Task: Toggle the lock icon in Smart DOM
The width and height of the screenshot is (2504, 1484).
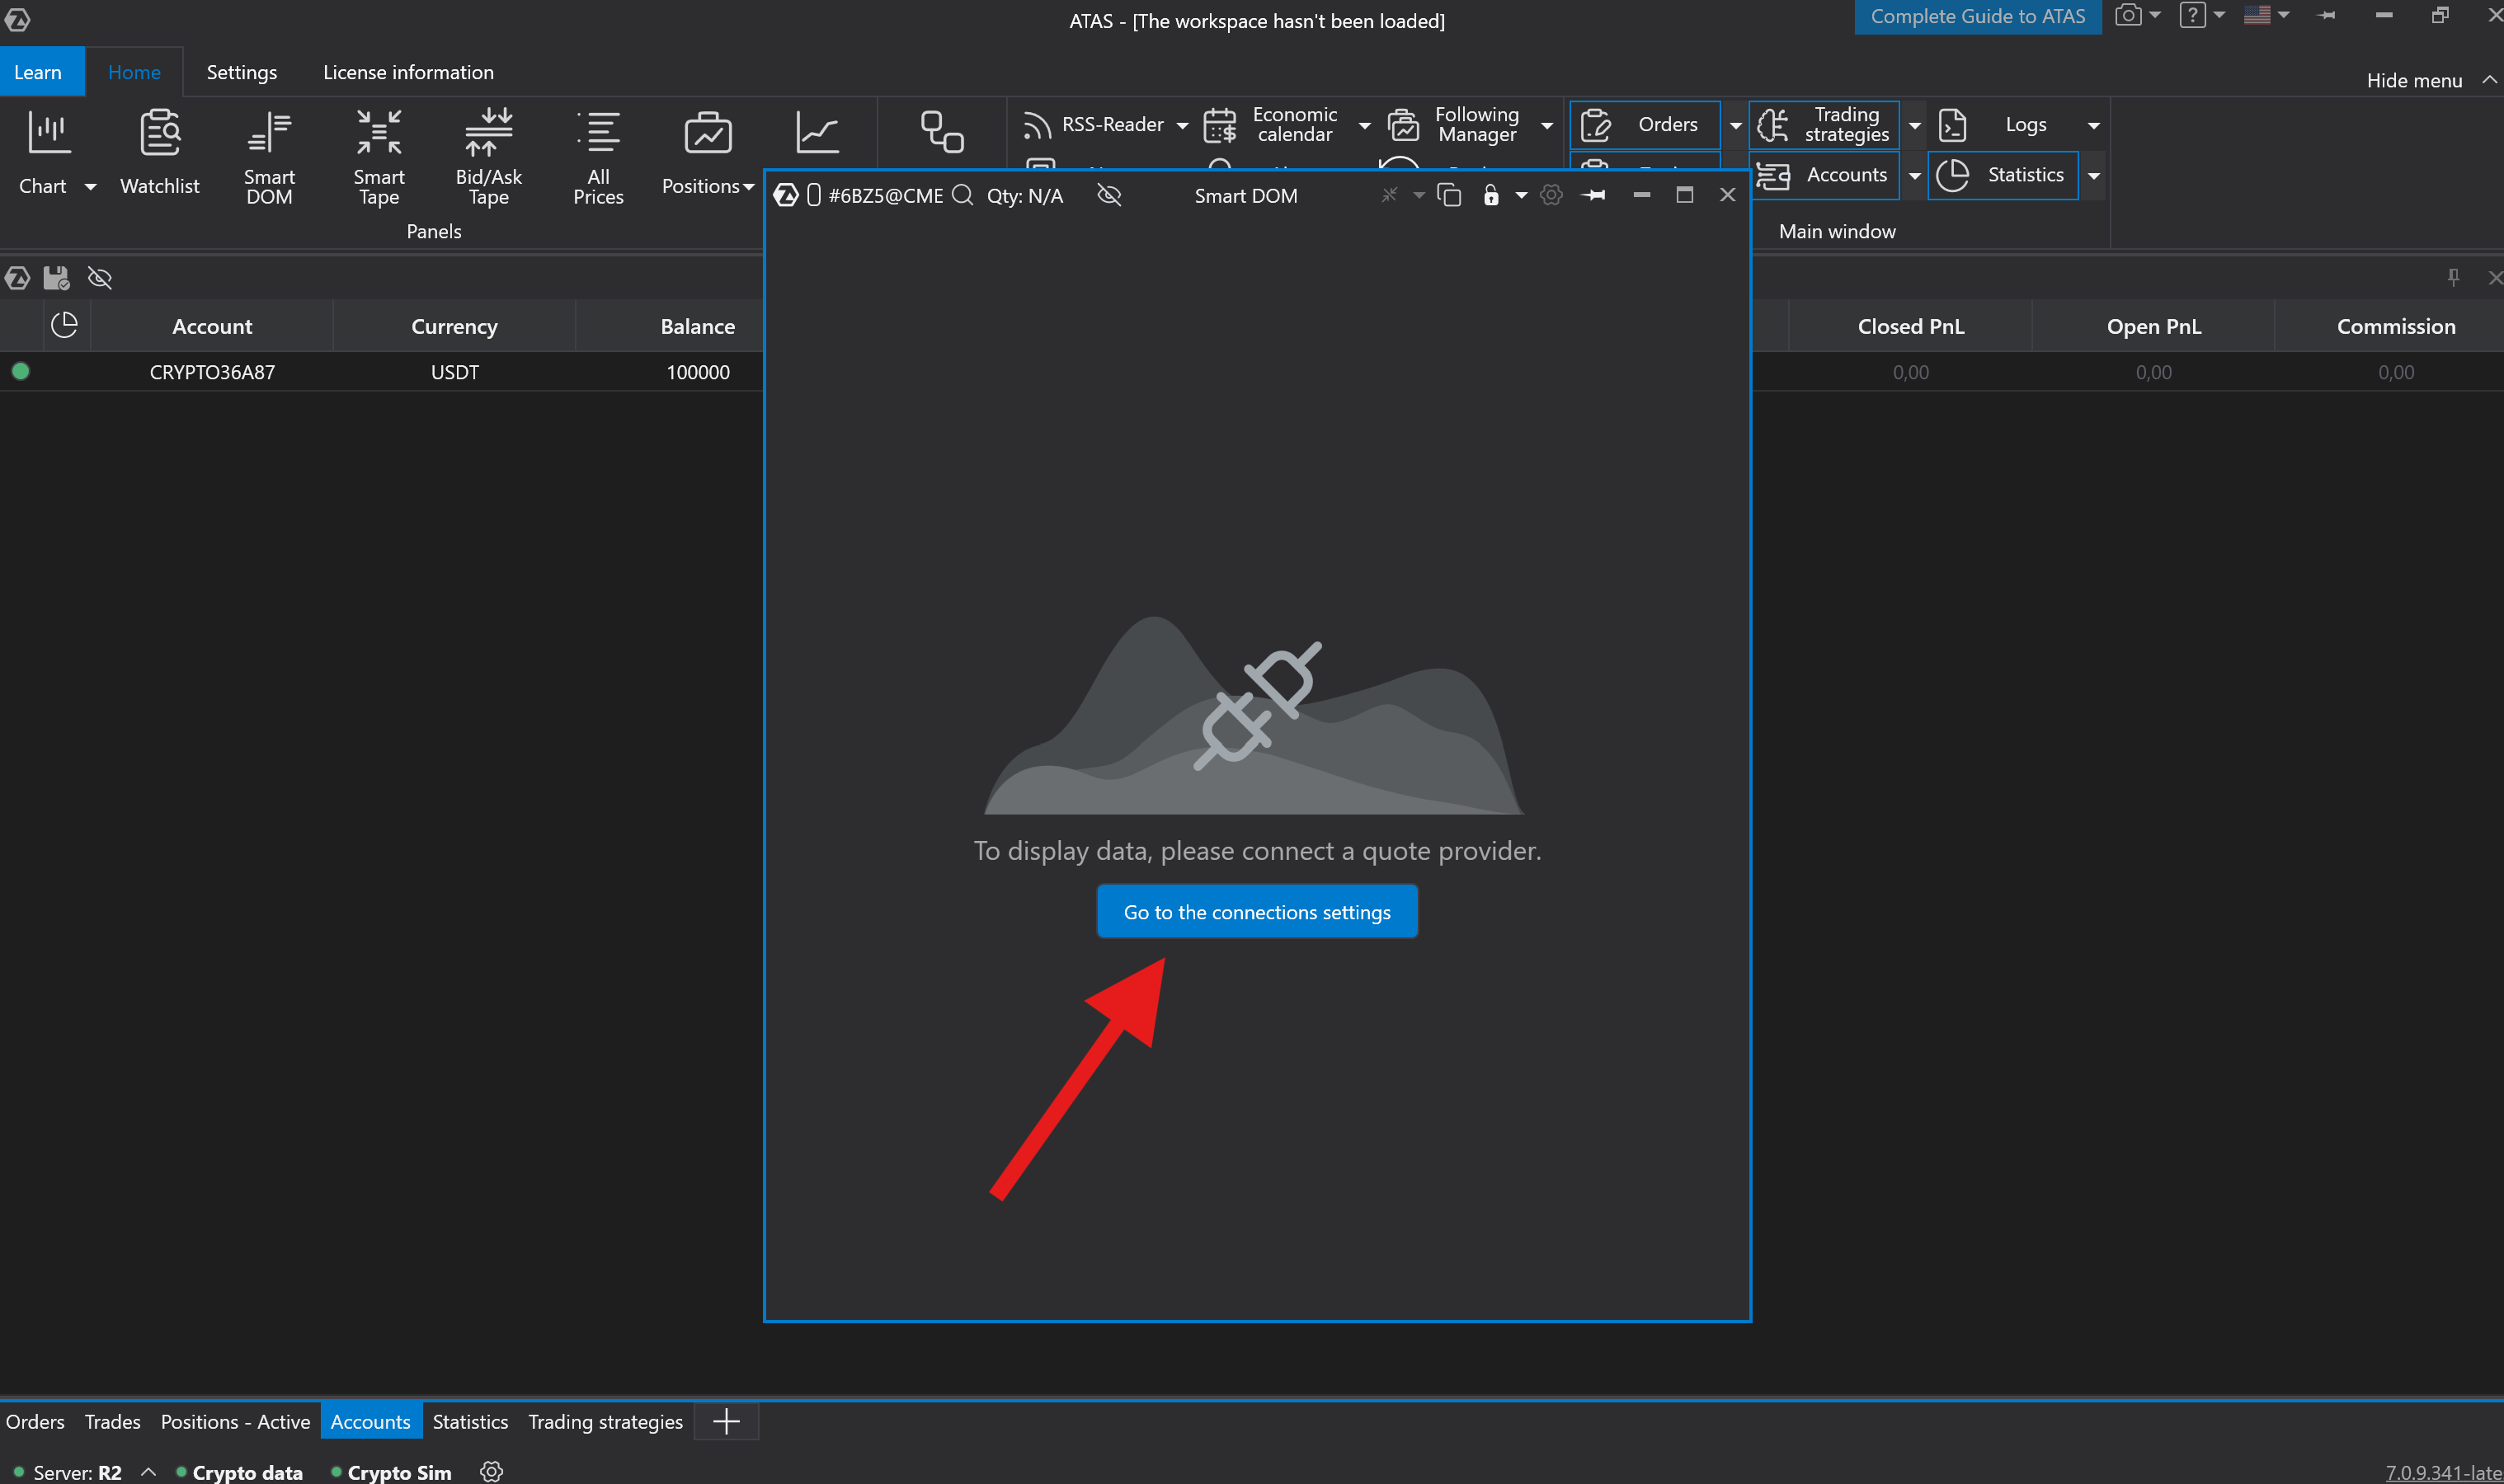Action: pyautogui.click(x=1490, y=196)
